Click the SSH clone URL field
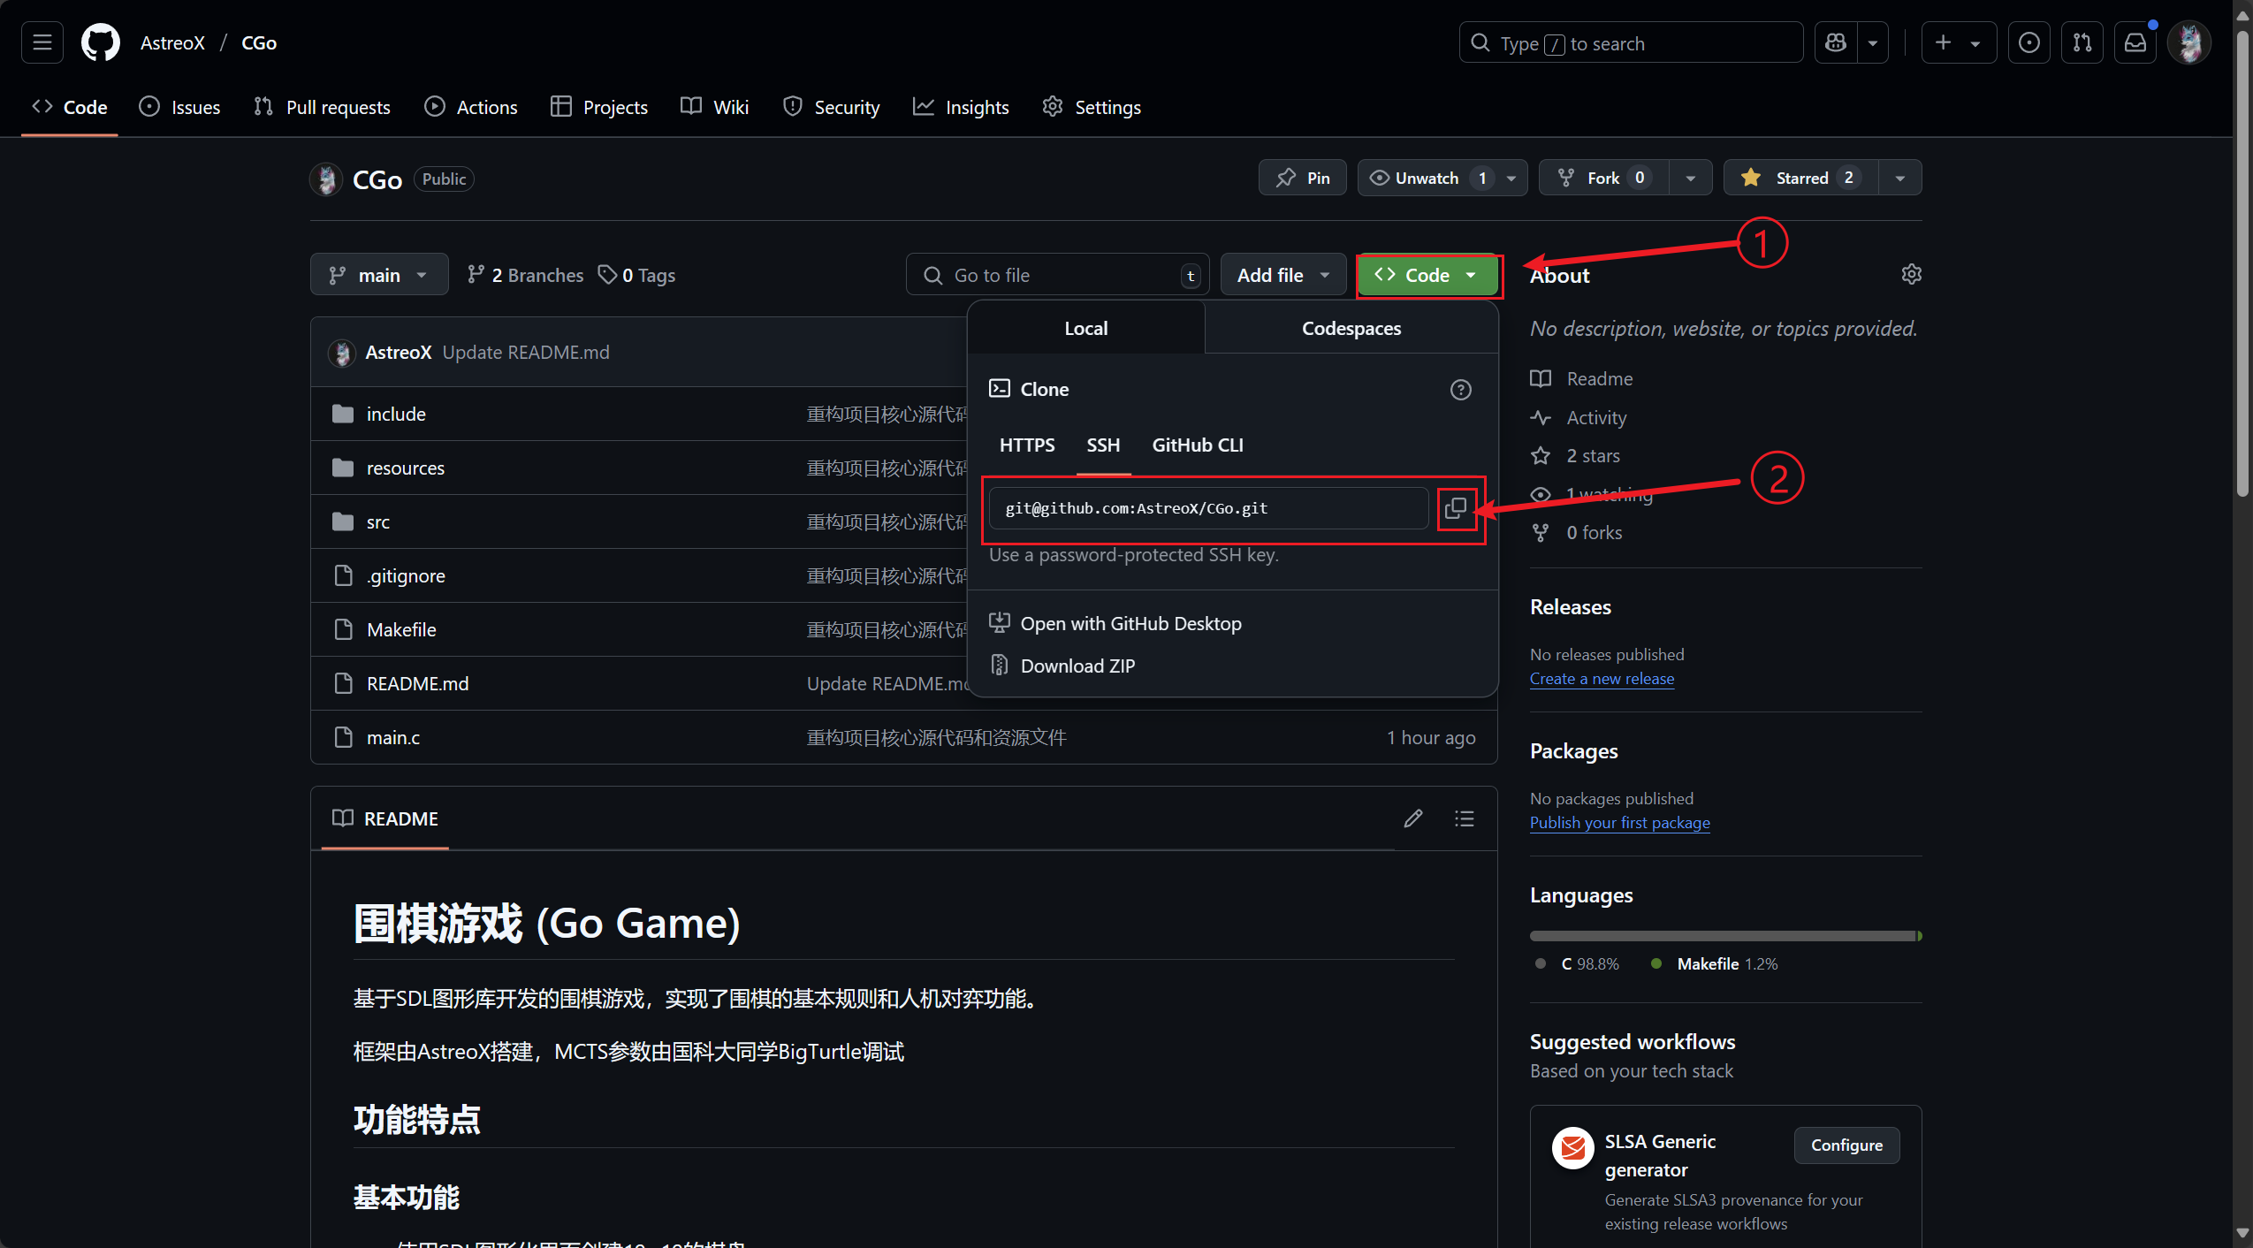 tap(1208, 508)
